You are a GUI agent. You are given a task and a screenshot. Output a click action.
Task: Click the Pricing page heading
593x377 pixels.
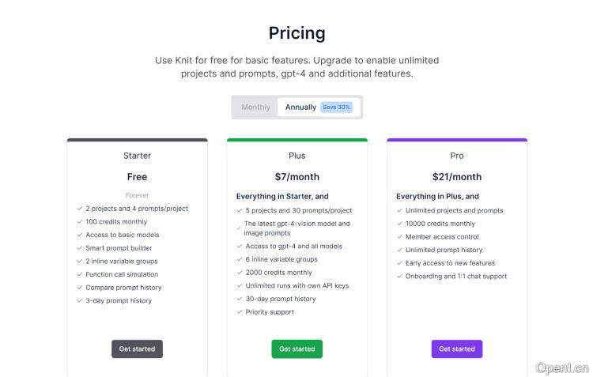coord(296,33)
